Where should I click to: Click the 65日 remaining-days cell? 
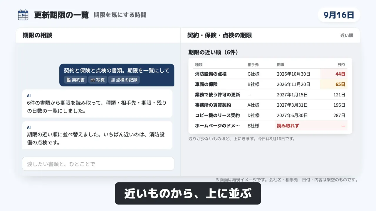click(x=334, y=84)
